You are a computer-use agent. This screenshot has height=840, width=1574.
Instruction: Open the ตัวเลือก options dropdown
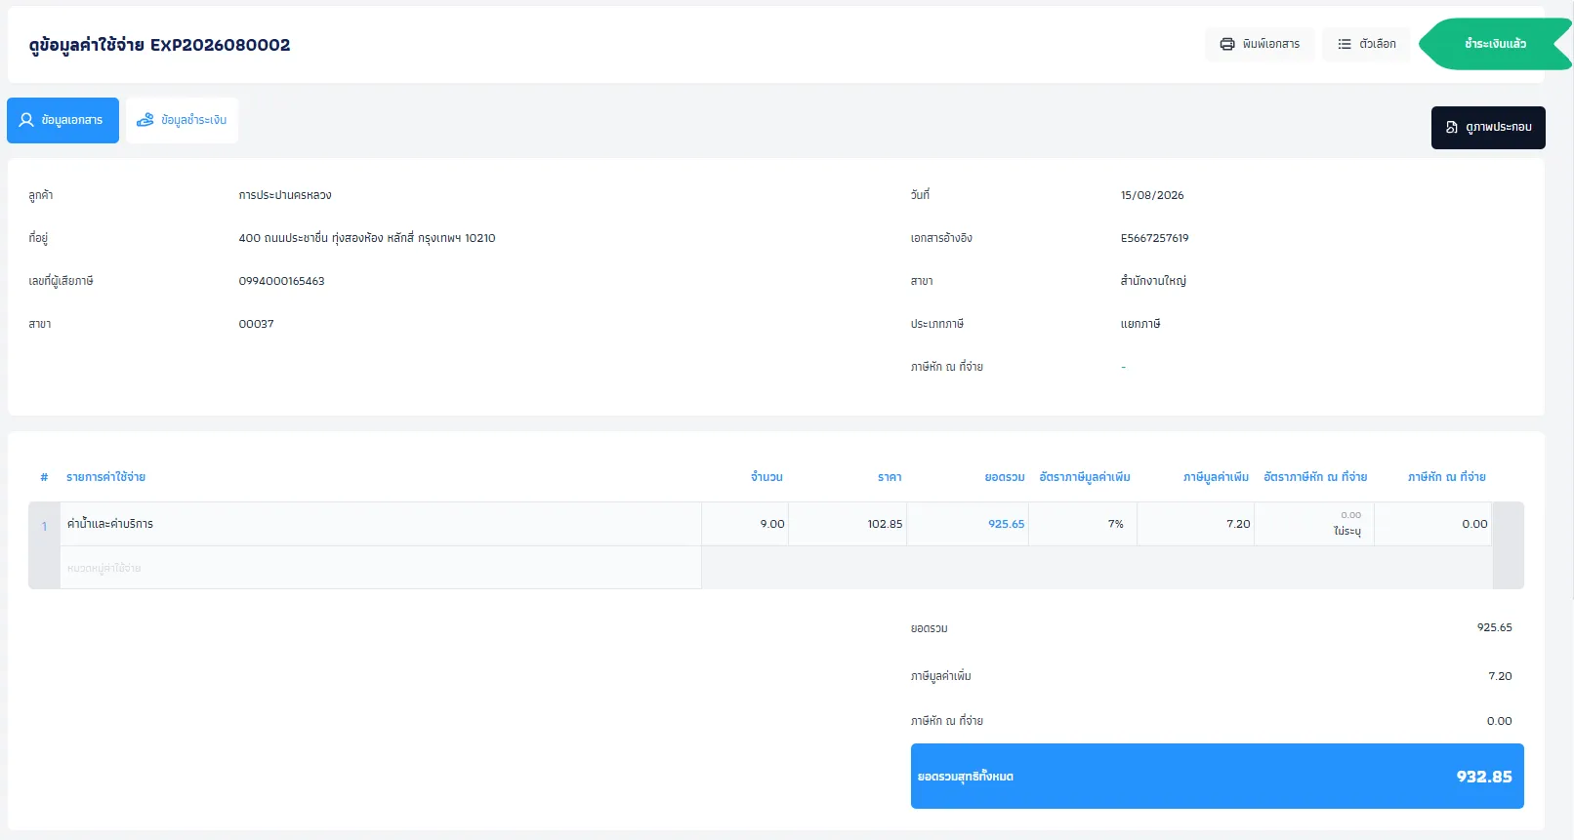(x=1365, y=44)
